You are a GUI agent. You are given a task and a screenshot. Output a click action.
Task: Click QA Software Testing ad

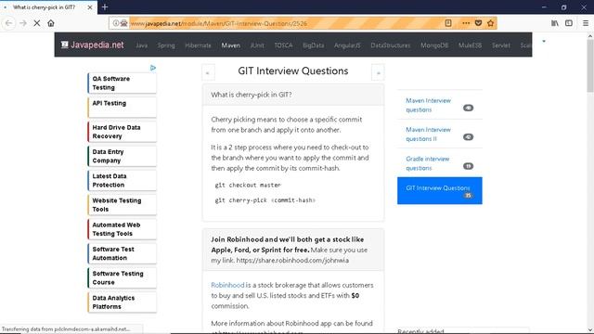122,83
